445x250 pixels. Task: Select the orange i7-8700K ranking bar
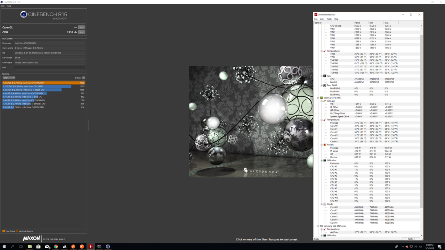click(x=43, y=83)
